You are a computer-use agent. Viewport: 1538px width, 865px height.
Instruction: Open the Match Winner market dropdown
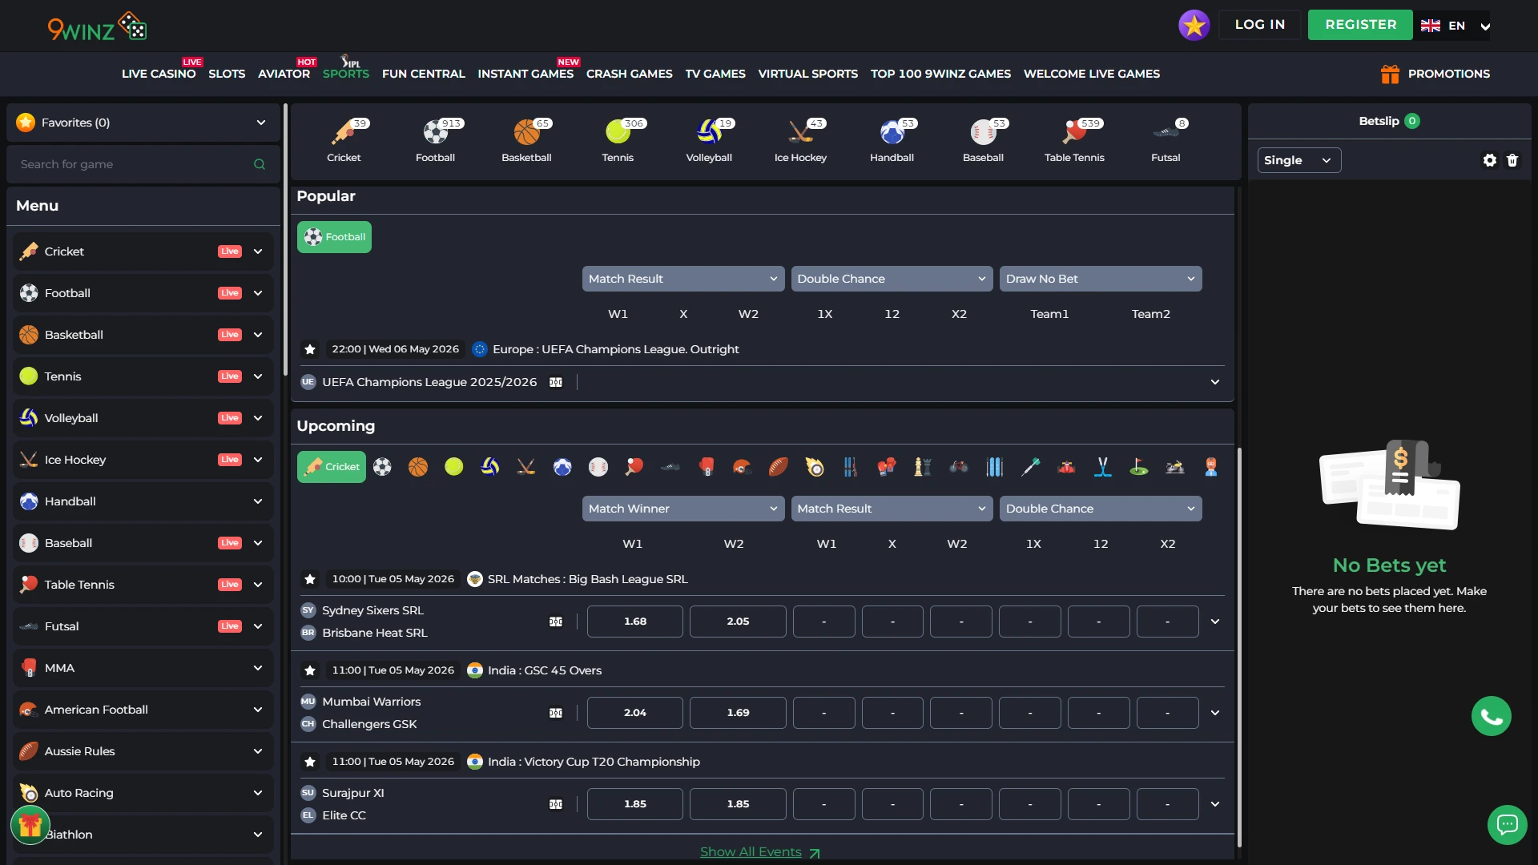[683, 509]
